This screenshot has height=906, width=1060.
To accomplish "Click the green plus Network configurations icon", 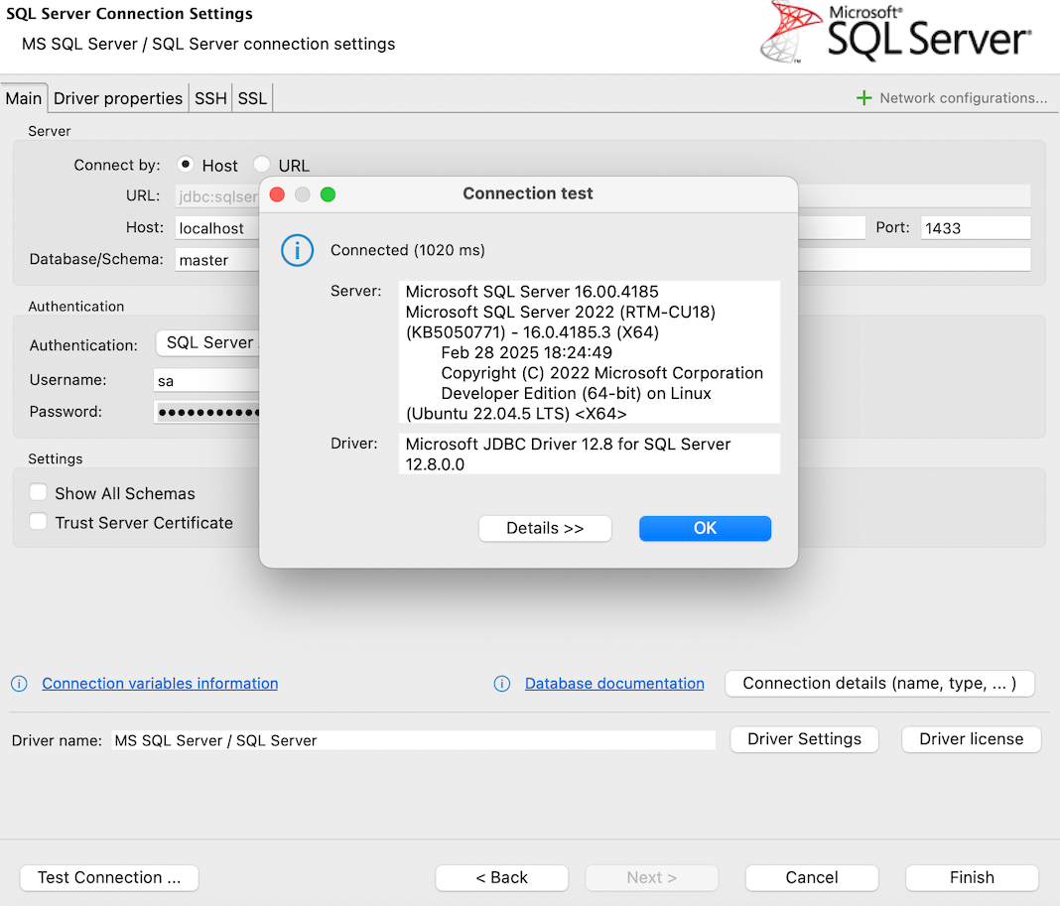I will (x=863, y=98).
